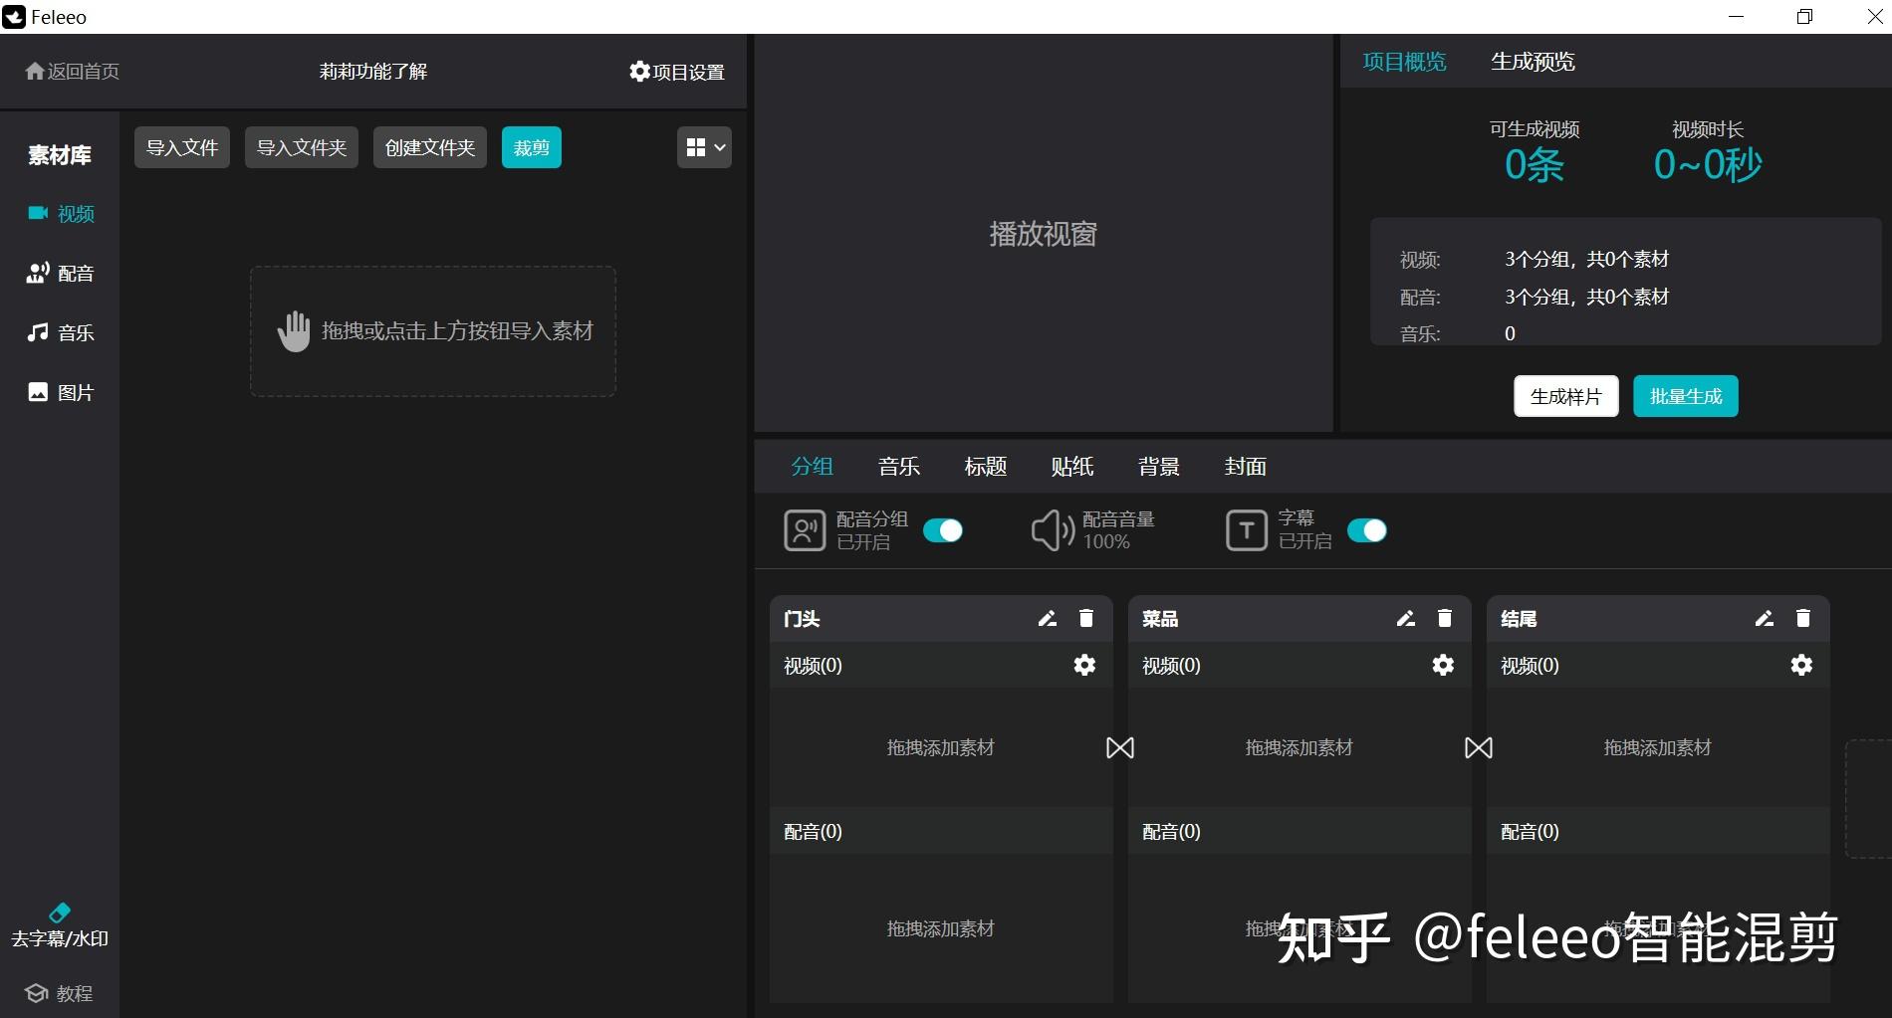This screenshot has width=1892, height=1018.
Task: Open the 教程 tutorial icon
Action: [x=60, y=992]
